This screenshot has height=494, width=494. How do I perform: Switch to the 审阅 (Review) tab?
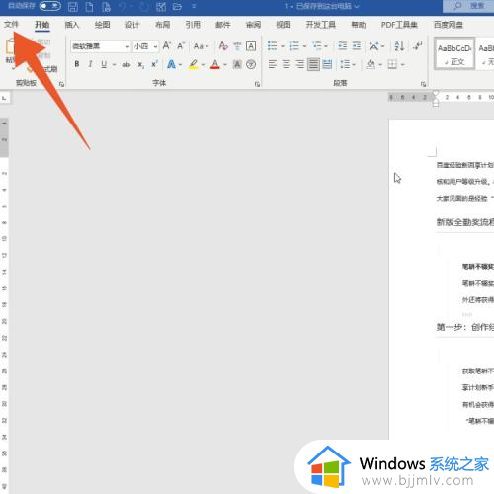coord(253,25)
